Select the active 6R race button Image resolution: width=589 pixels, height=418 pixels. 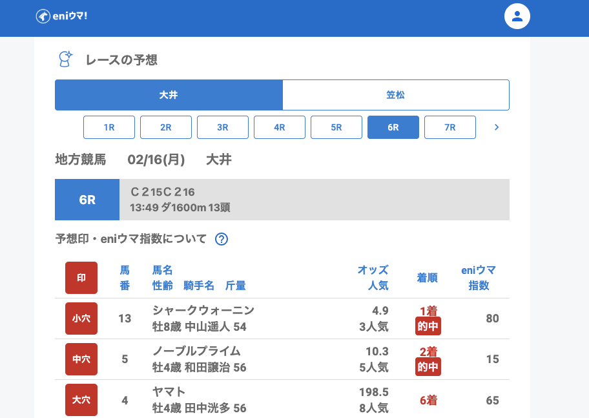tap(393, 127)
